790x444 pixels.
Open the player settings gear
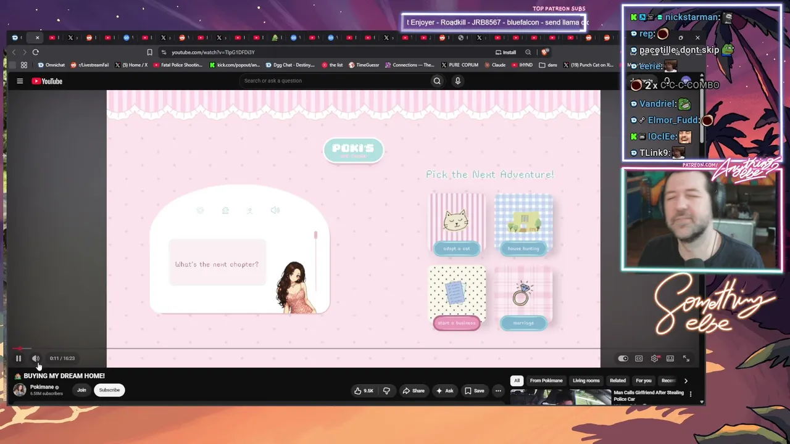pos(654,358)
